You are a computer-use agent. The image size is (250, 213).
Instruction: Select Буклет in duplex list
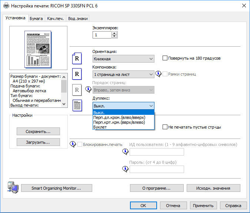pyautogui.click(x=100, y=127)
